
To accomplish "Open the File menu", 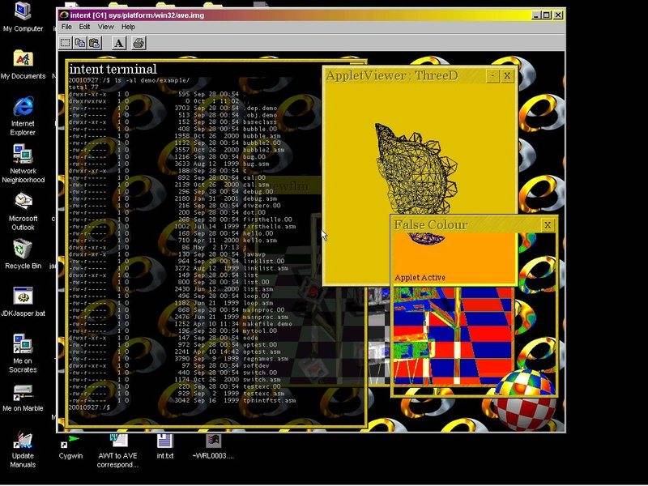I will point(67,27).
